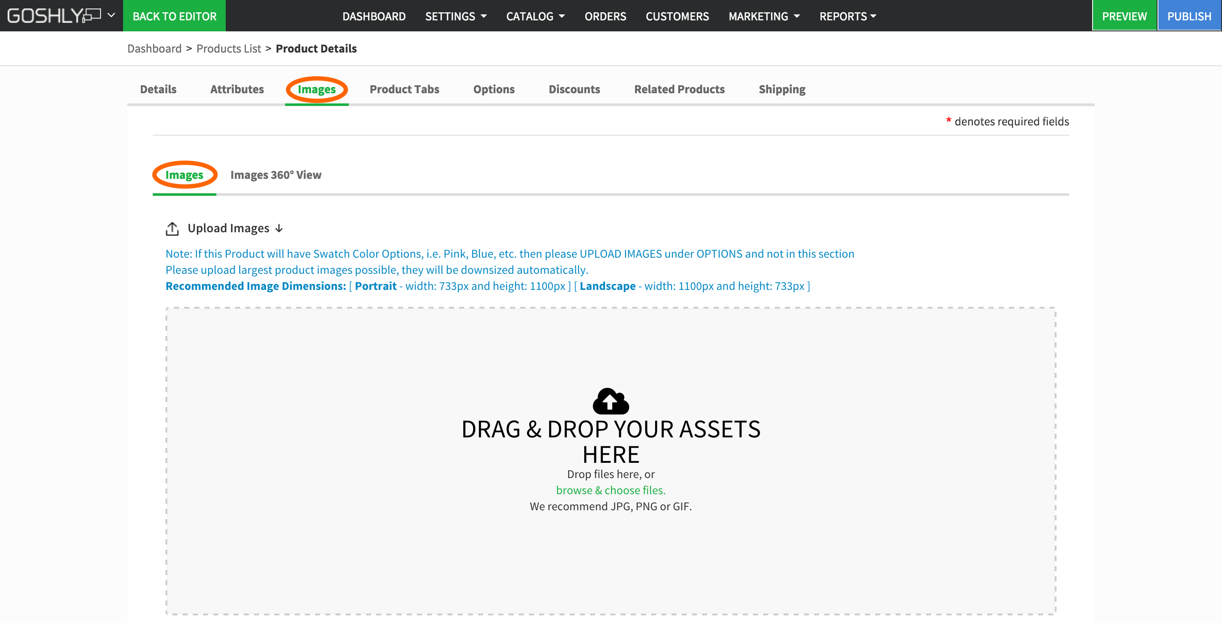Click the browse & choose files link

(611, 490)
